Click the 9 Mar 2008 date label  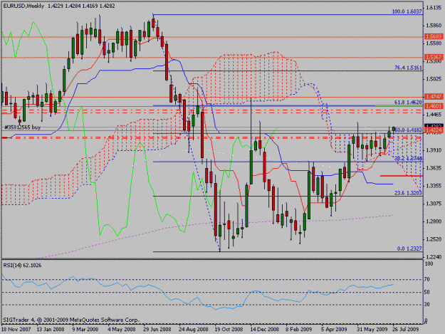coord(85,329)
